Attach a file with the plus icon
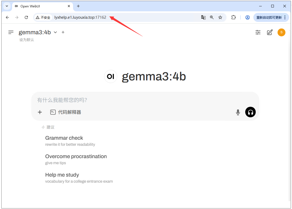Viewport: 292px width, 209px height. point(40,112)
